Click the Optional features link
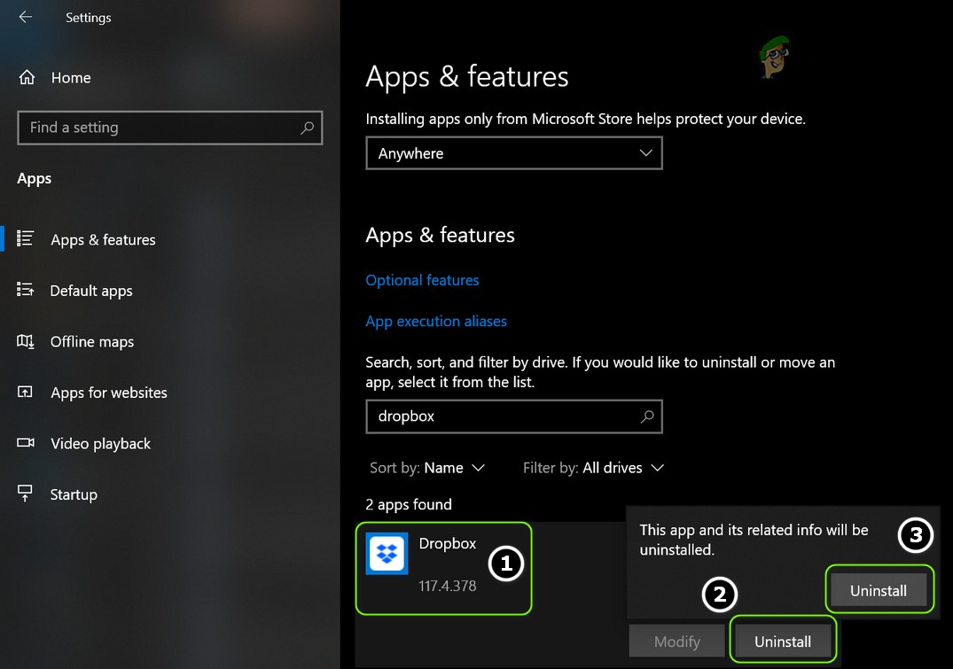This screenshot has width=953, height=669. tap(422, 280)
